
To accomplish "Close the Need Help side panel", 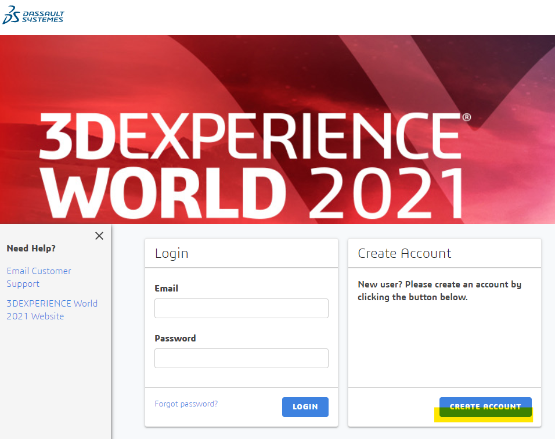I will click(x=99, y=236).
